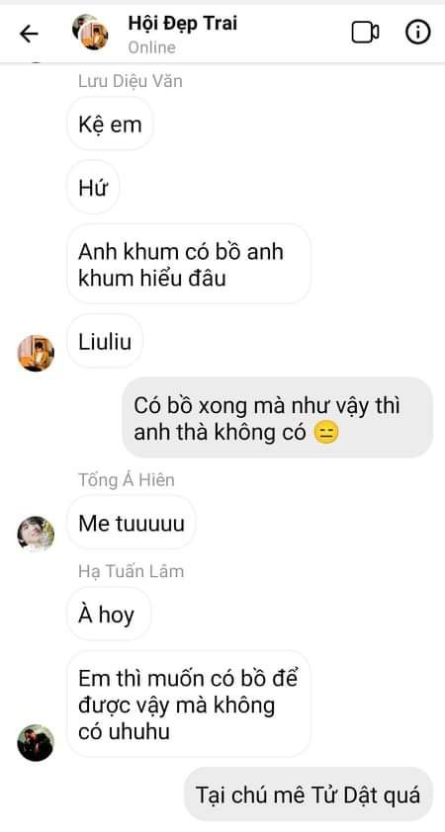Tap the sender name Lưu Diệu Văn
Screen dimensions: 445x832
pyautogui.click(x=131, y=81)
